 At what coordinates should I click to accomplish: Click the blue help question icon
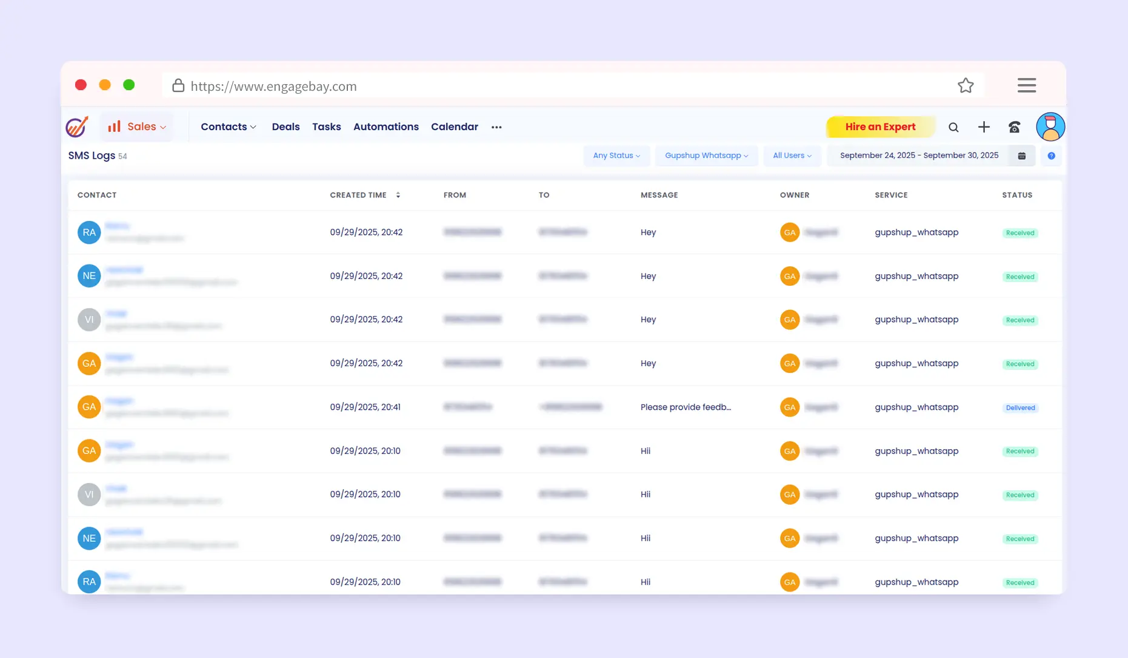[1052, 156]
